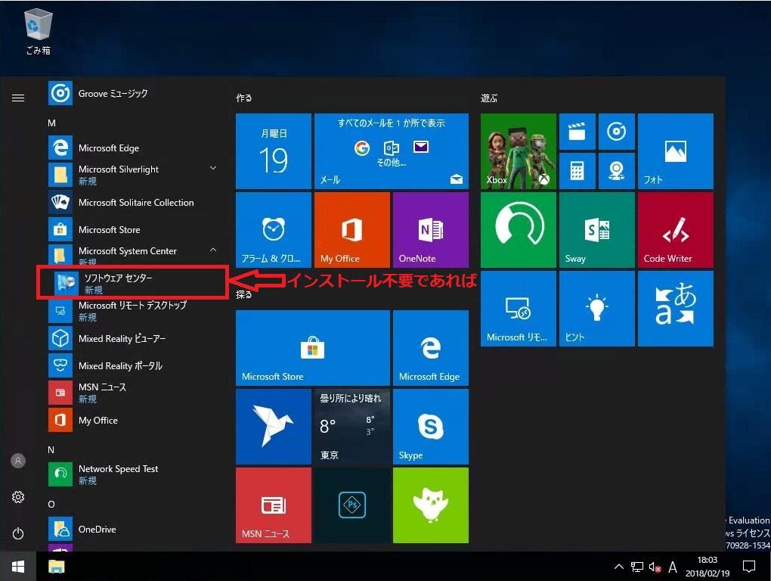Viewport: 771px width, 581px height.
Task: Click the 遊ぶ group header
Action: pyautogui.click(x=489, y=98)
